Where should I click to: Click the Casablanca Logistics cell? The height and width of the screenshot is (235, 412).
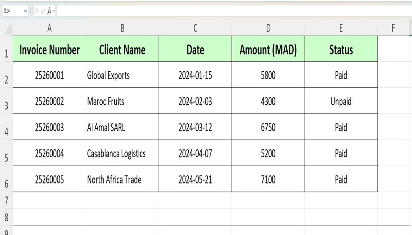pos(122,153)
